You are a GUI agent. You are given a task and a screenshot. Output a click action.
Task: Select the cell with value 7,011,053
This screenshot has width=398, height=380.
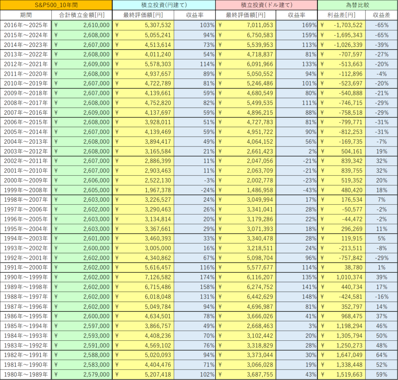click(246, 25)
